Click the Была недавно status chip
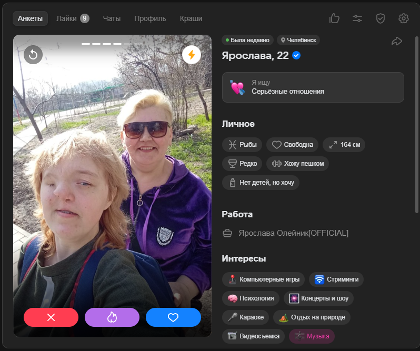This screenshot has width=420, height=351. (x=247, y=40)
